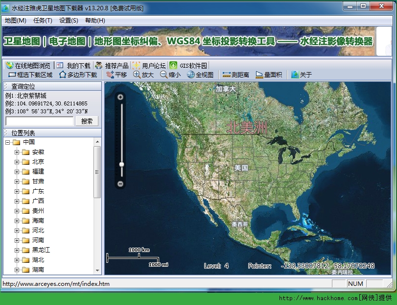Click the arceyes.com URL in status bar
This screenshot has width=397, height=305.
[56, 284]
